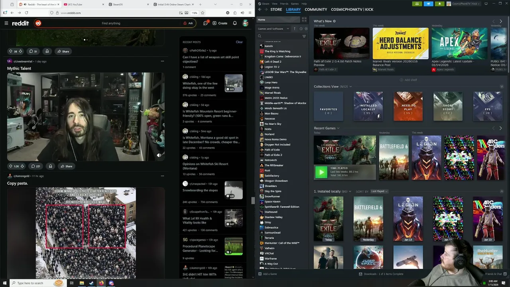Image resolution: width=510 pixels, height=287 pixels.
Task: Give award to Mythic Talent post
Action: (50, 166)
